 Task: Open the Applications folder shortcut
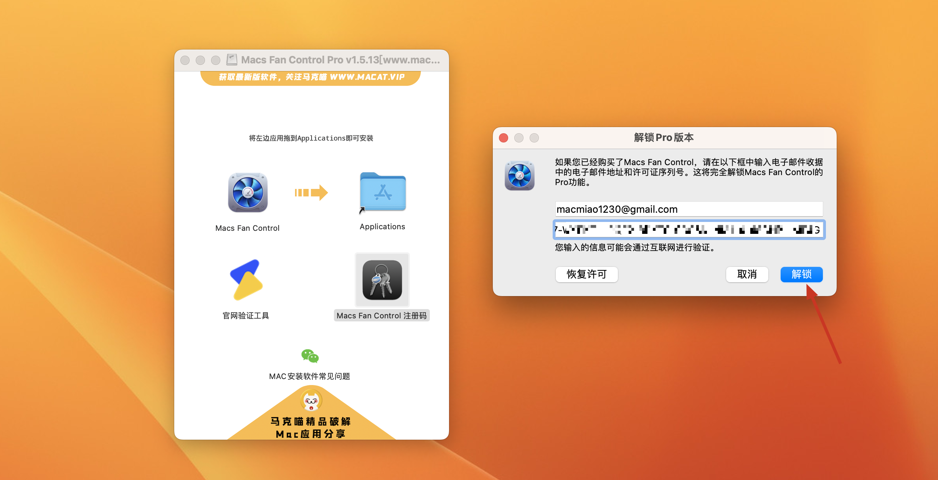pyautogui.click(x=383, y=192)
